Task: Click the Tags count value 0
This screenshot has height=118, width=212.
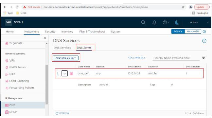Action: coord(172,85)
